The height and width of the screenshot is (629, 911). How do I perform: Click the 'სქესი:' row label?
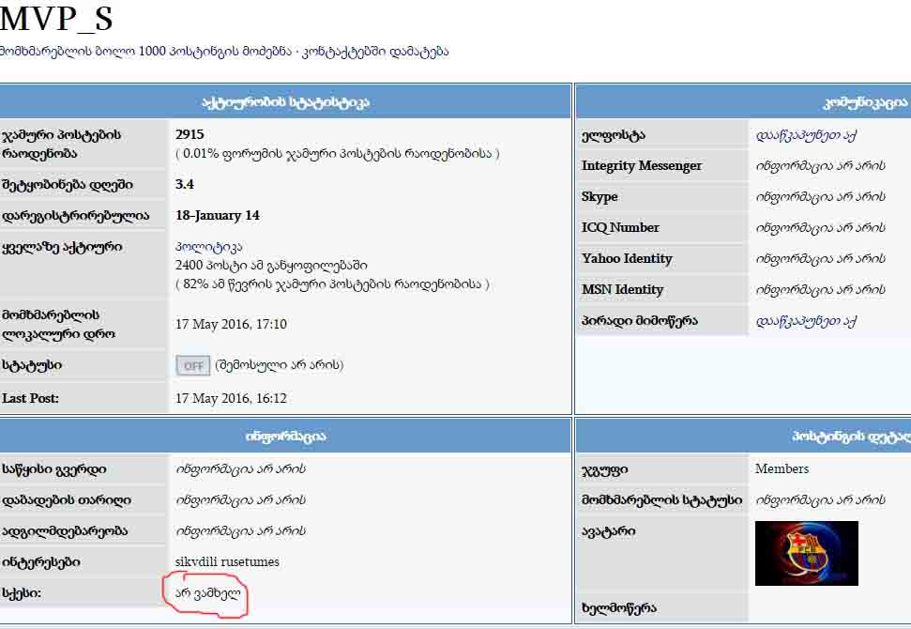click(22, 593)
